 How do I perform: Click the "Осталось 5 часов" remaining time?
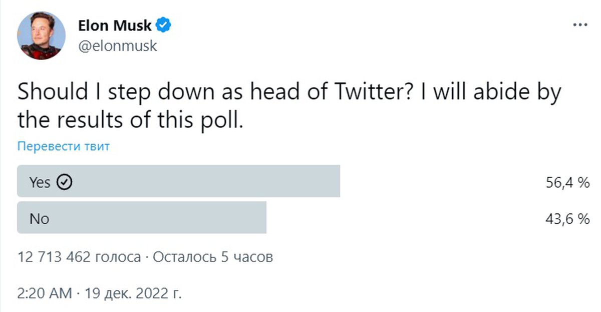pos(212,257)
